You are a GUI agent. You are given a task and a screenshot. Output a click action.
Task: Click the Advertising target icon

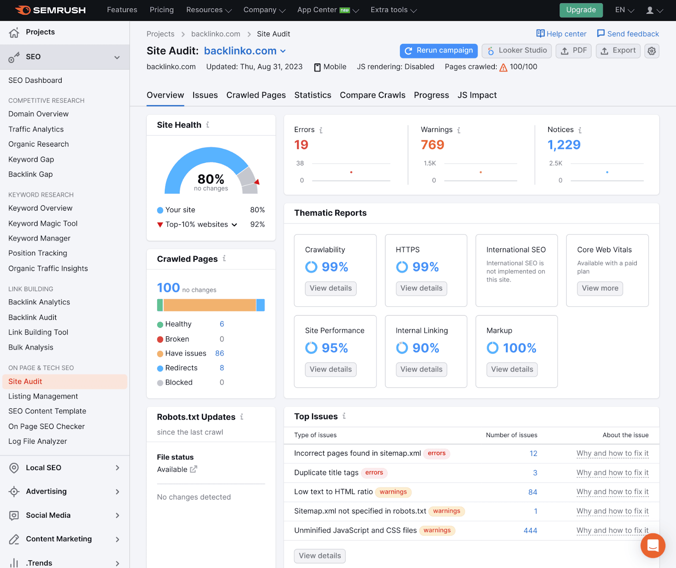tap(14, 492)
